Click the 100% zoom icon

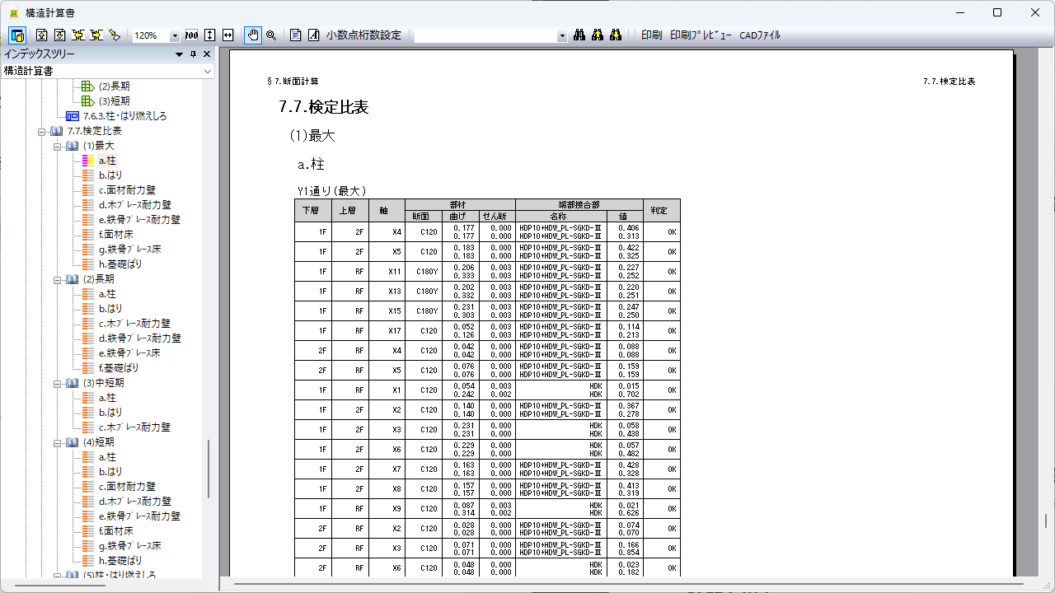(x=191, y=35)
